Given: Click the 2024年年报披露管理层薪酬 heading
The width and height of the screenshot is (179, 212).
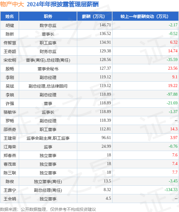Looking at the screenshot, I should pyautogui.click(x=63, y=4).
